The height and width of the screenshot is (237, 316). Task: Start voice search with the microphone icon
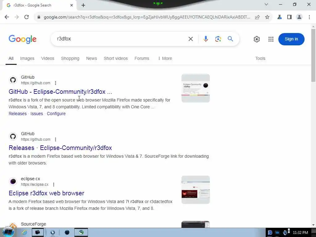[x=206, y=39]
